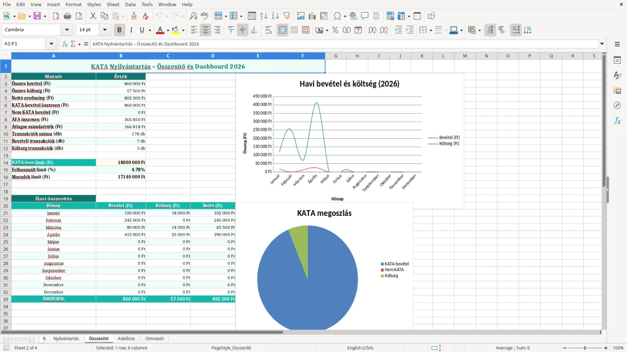Adjust the zoom slider
This screenshot has height=352, width=627.
585,348
